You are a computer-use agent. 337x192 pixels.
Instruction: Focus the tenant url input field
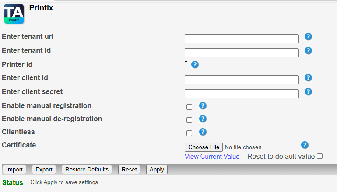point(242,38)
